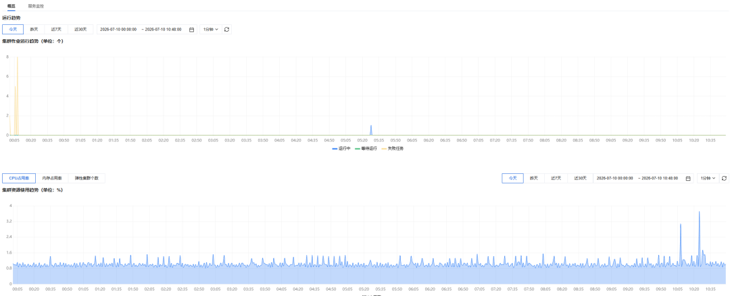
Task: Select 近7天 in the 运行趋势 section
Action: 56,29
